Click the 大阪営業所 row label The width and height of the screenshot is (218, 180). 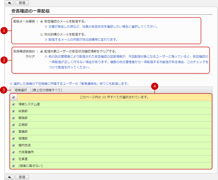click(26, 152)
